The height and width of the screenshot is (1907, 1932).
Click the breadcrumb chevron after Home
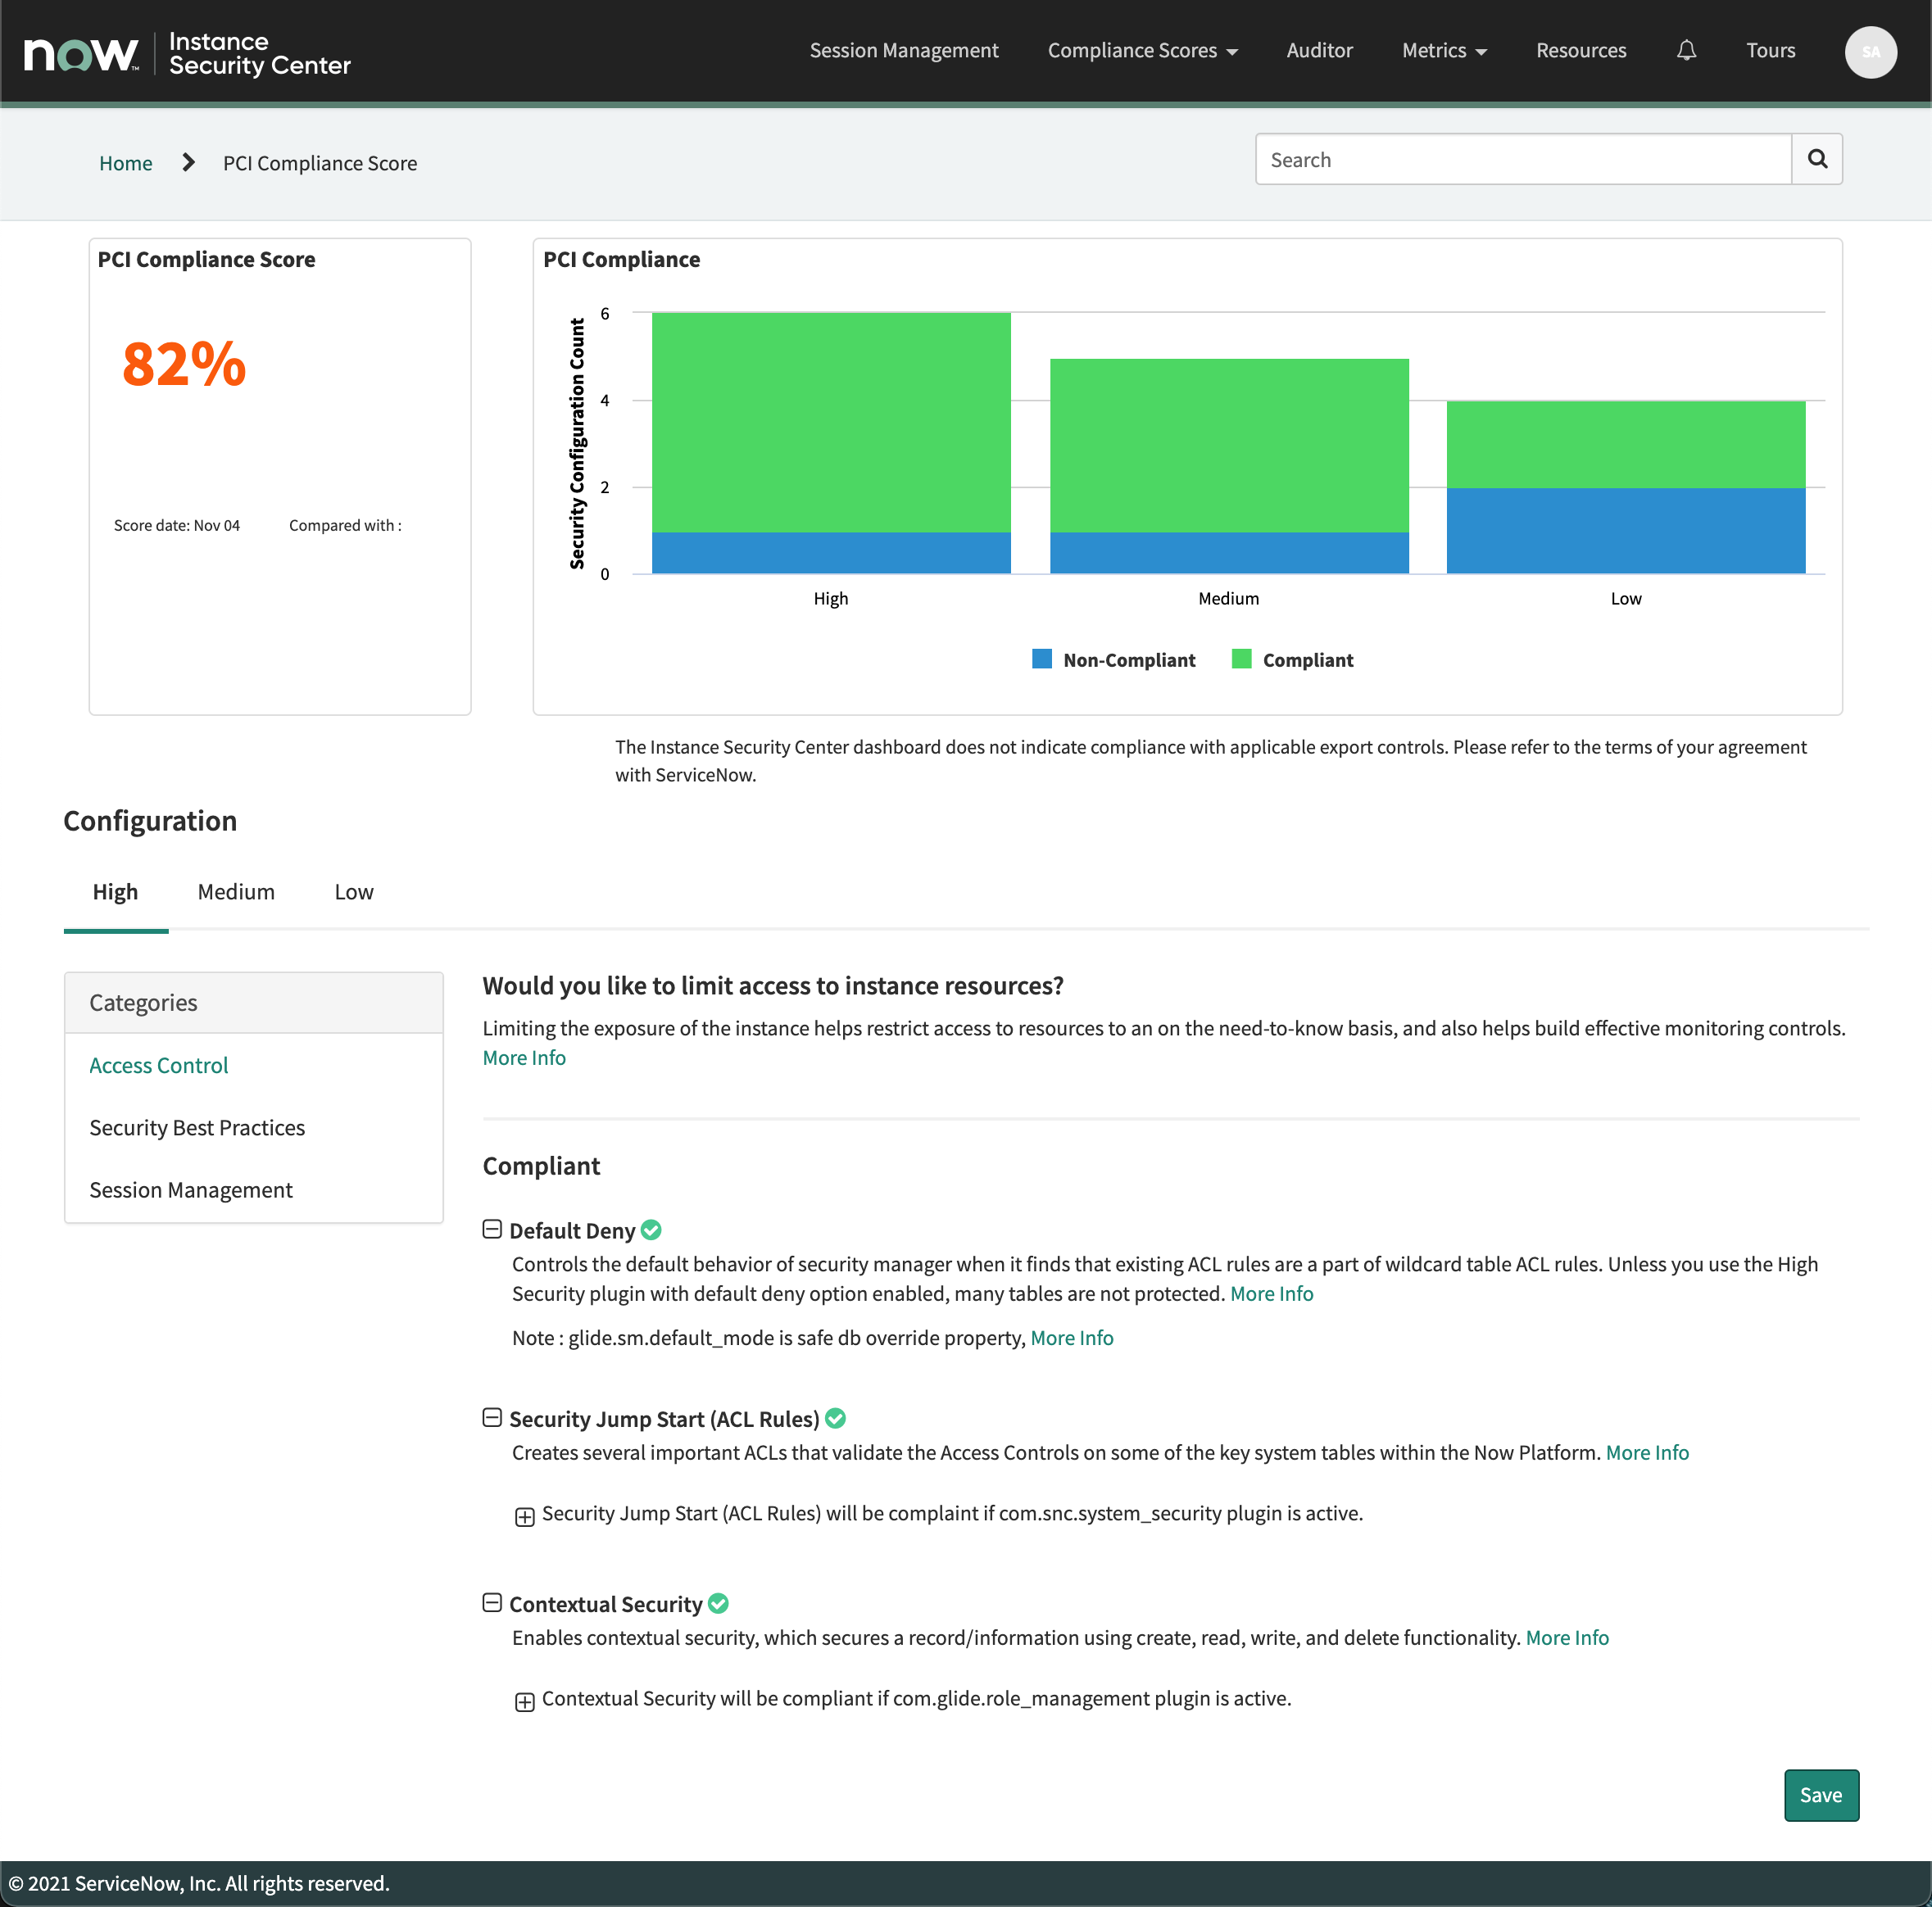click(x=188, y=162)
